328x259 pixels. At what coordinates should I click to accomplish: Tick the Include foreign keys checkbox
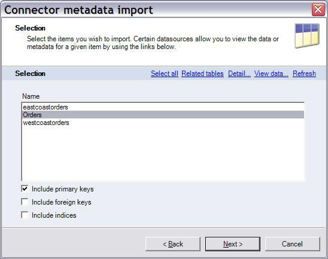tap(25, 202)
